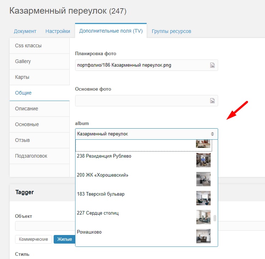The height and width of the screenshot is (259, 265).
Task: Open file browser for Планировка фото
Action: pos(212,65)
